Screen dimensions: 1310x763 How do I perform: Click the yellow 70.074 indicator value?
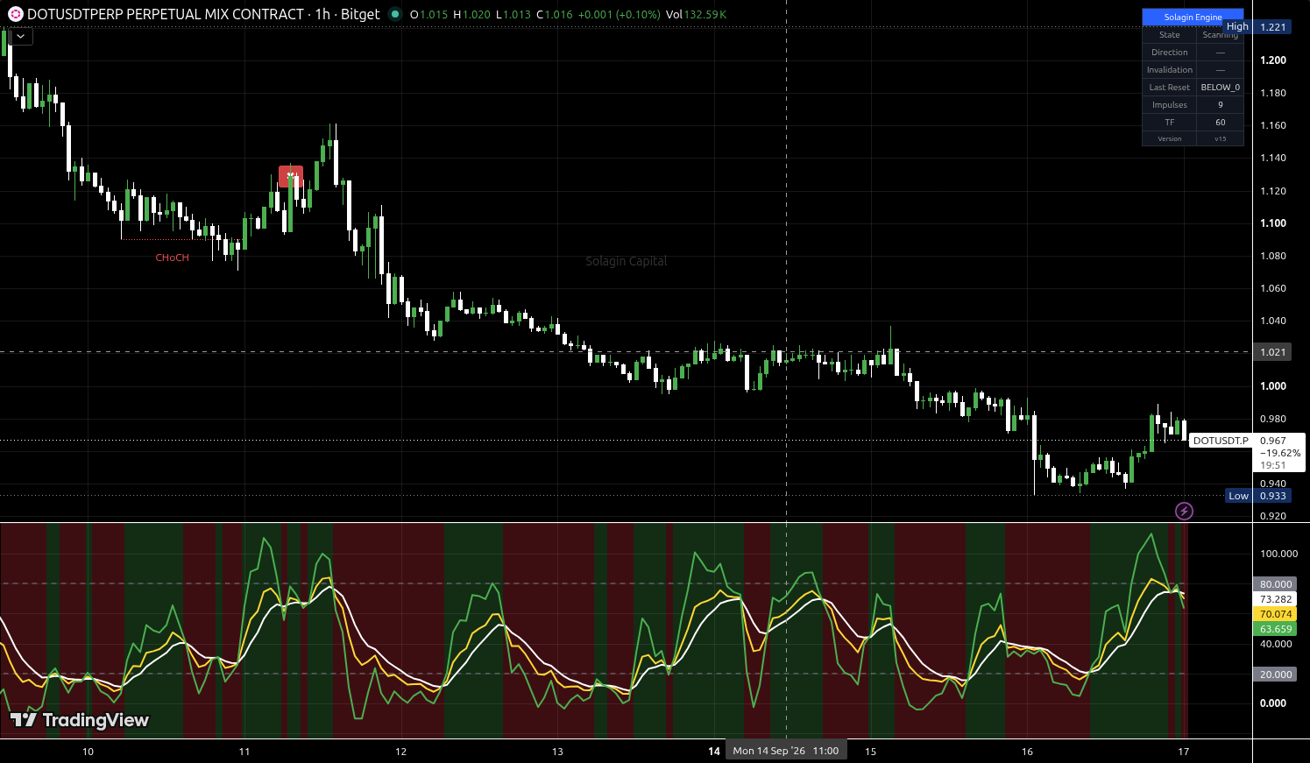coord(1275,614)
